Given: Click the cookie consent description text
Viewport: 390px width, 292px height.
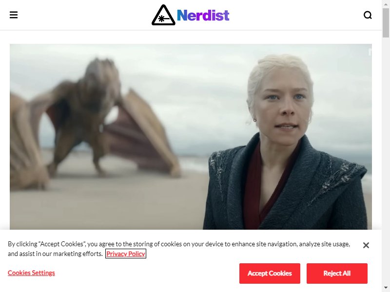Looking at the screenshot, I should [179, 249].
